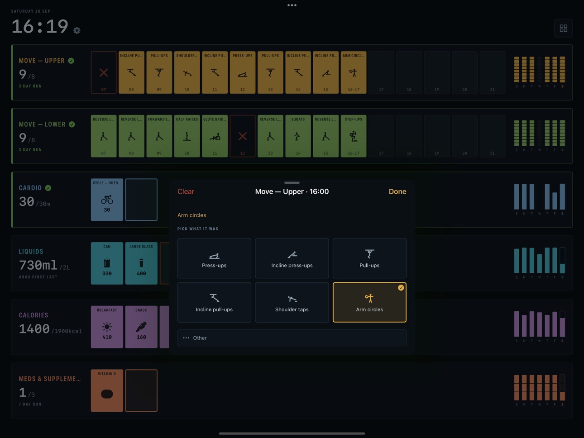The width and height of the screenshot is (584, 438).
Task: Open the Breakfast 410 calories tile
Action: 107,327
